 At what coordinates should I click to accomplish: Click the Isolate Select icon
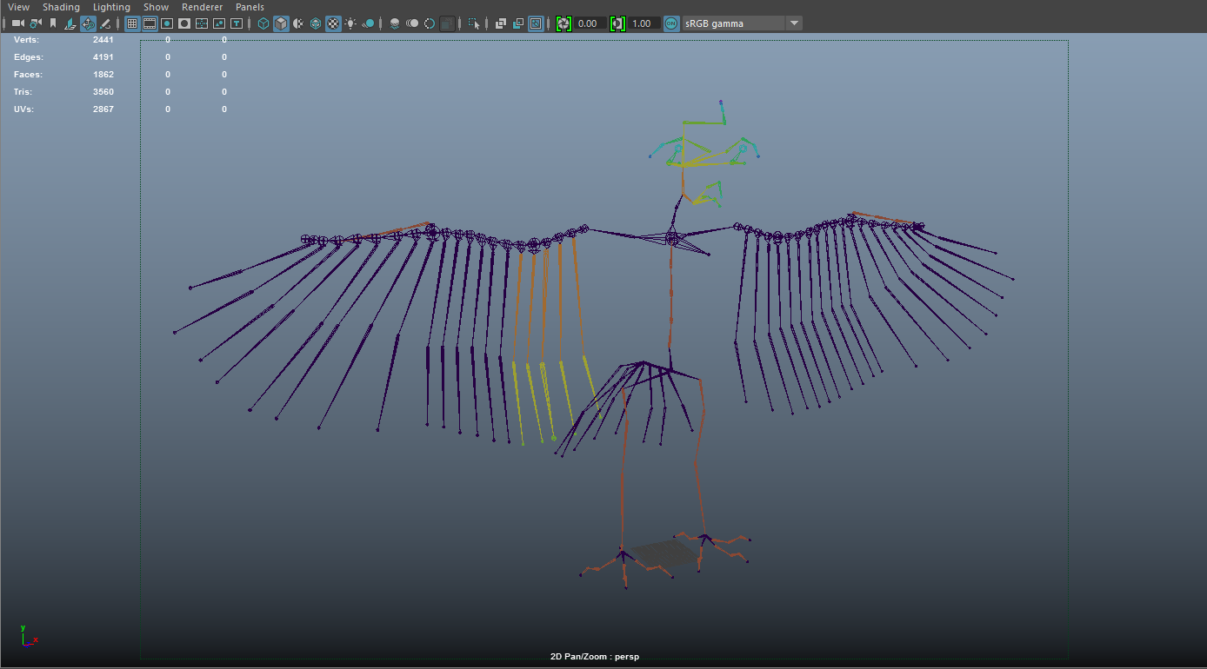pos(474,23)
